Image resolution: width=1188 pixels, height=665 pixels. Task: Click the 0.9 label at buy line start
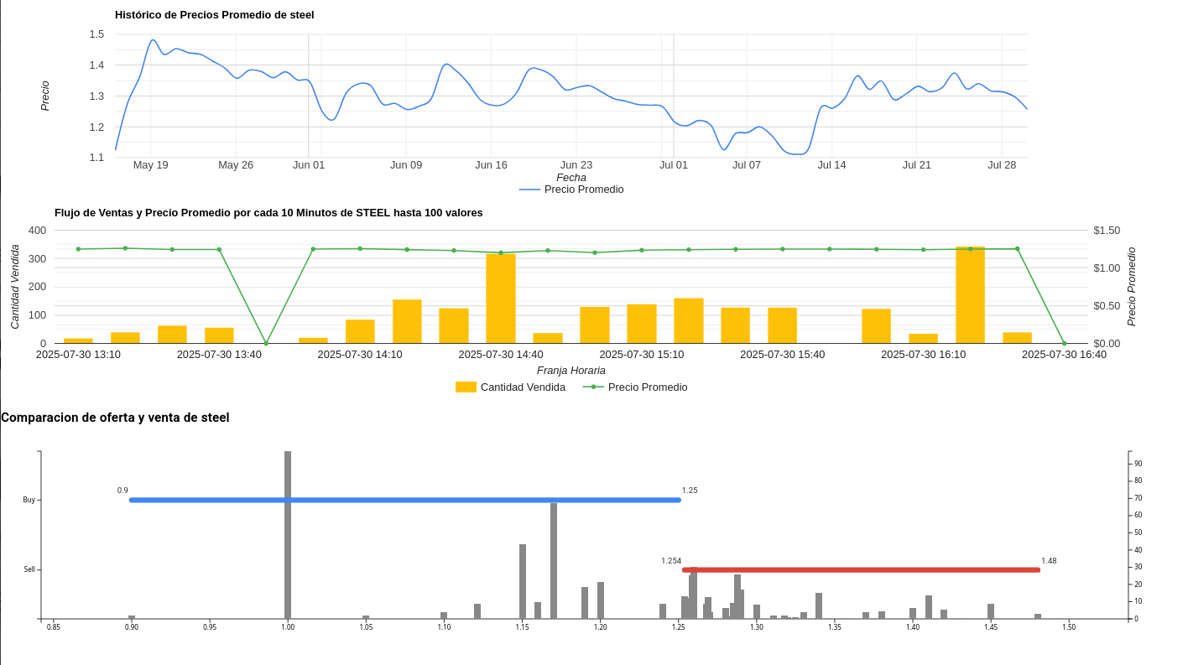point(122,491)
